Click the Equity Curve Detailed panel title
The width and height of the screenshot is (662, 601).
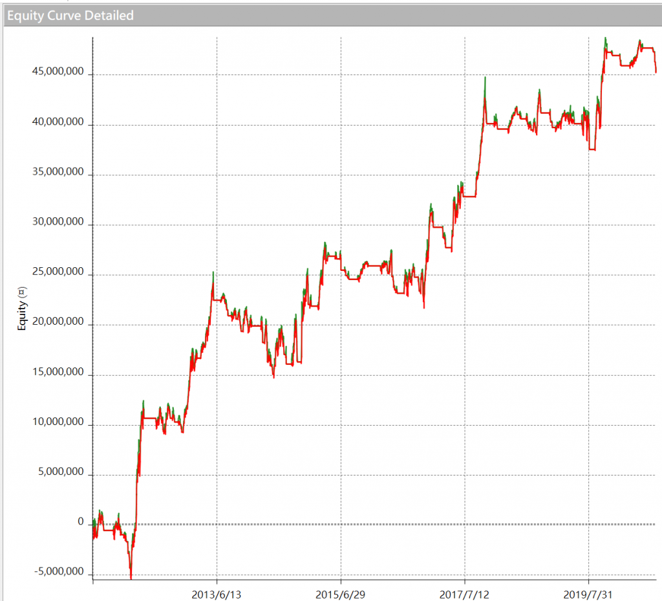click(x=70, y=16)
